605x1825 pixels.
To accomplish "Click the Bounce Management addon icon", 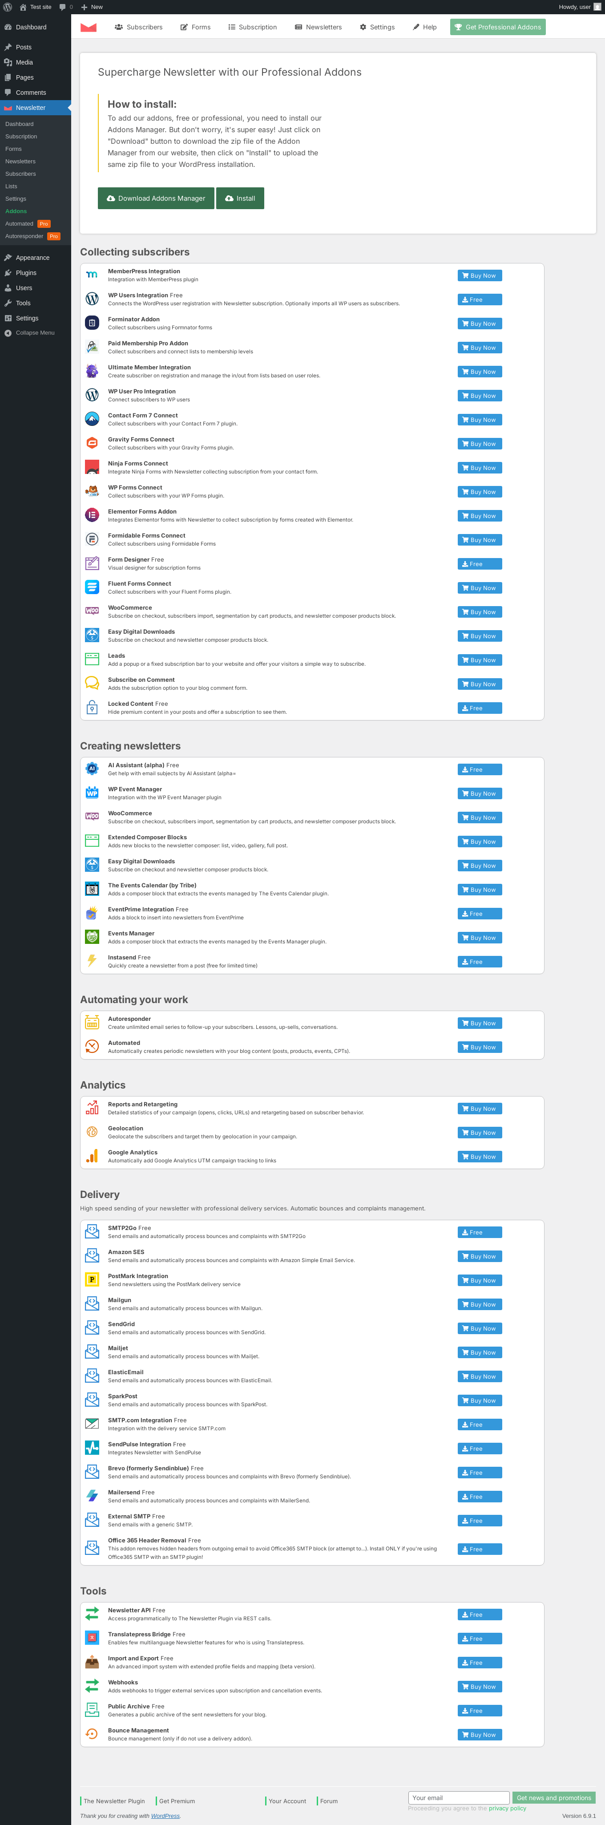I will tap(92, 1734).
